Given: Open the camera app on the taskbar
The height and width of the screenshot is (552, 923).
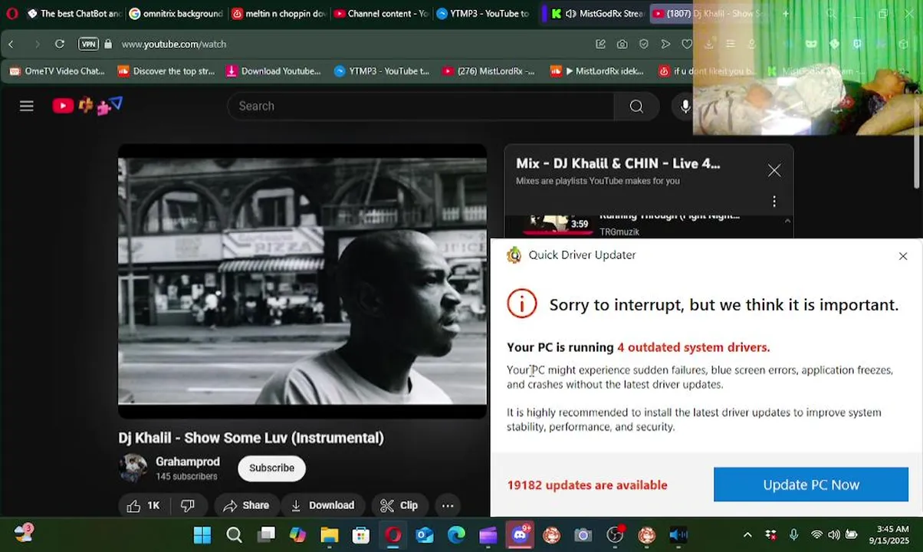Looking at the screenshot, I should point(583,534).
